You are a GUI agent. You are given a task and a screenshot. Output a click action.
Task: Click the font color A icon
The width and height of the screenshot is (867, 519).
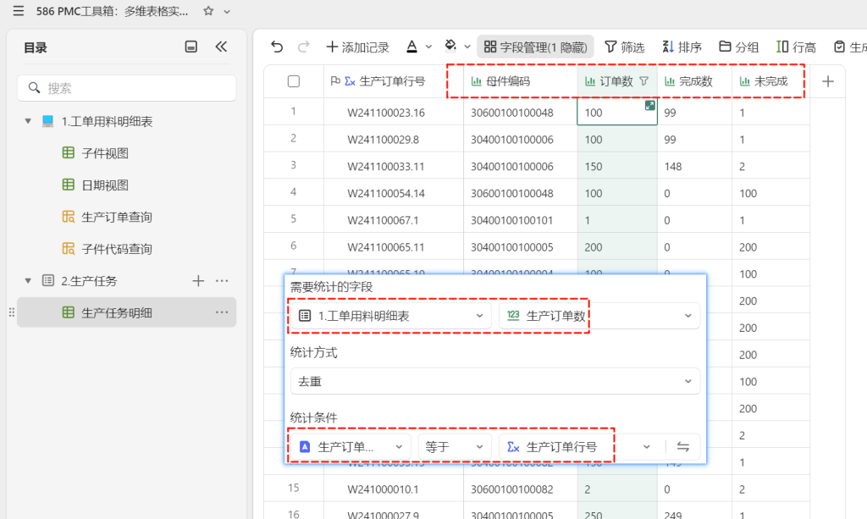(x=412, y=47)
